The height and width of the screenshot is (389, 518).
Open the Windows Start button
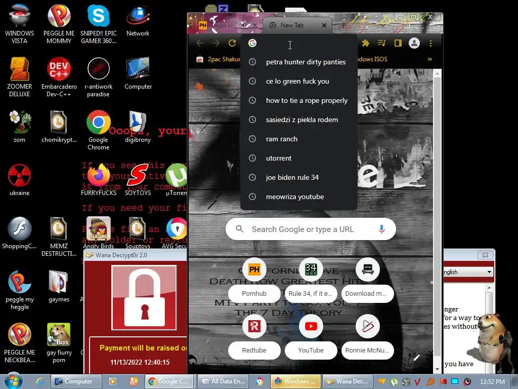click(13, 381)
